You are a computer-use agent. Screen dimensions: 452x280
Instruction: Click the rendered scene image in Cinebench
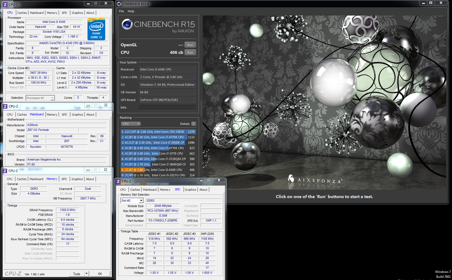point(325,102)
